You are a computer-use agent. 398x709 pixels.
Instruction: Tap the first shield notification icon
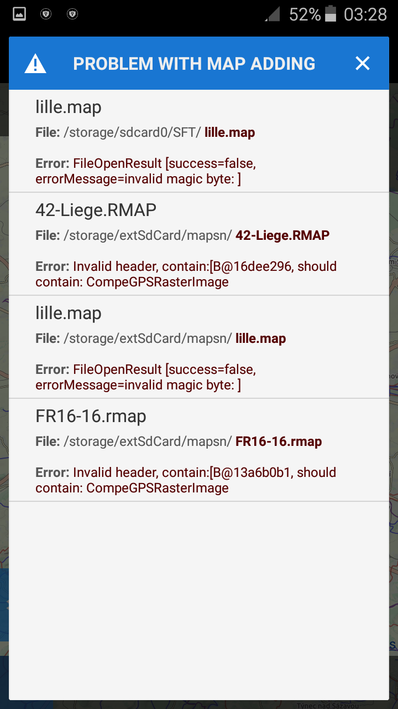click(46, 15)
